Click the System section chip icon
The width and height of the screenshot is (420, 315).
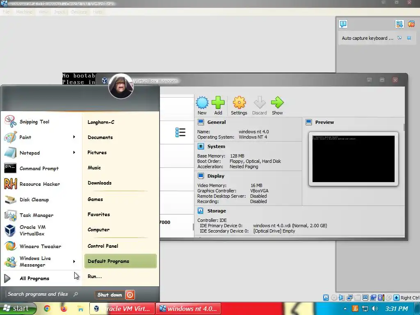click(201, 146)
